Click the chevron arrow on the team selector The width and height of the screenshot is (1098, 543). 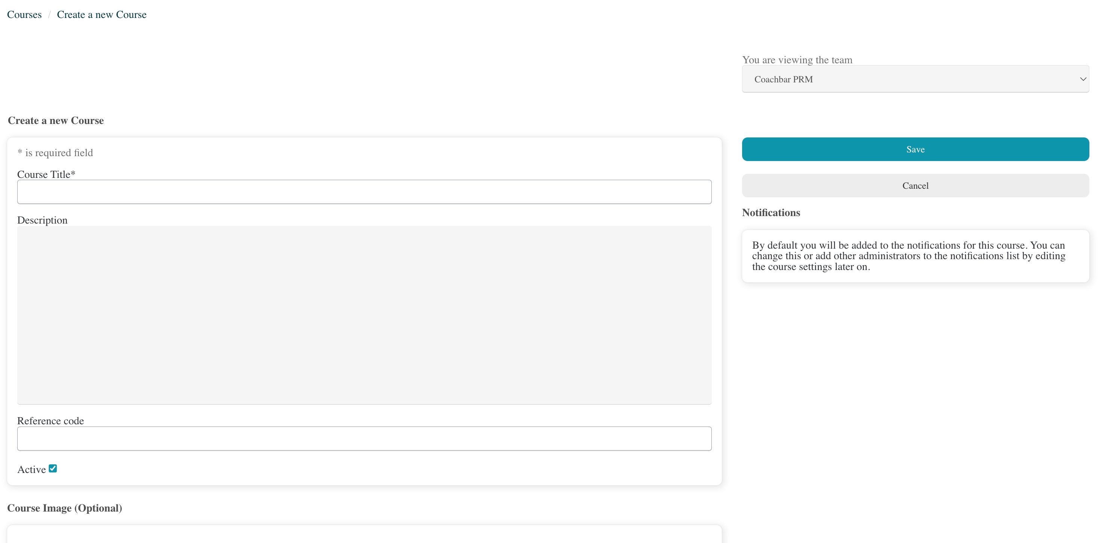pyautogui.click(x=1083, y=79)
